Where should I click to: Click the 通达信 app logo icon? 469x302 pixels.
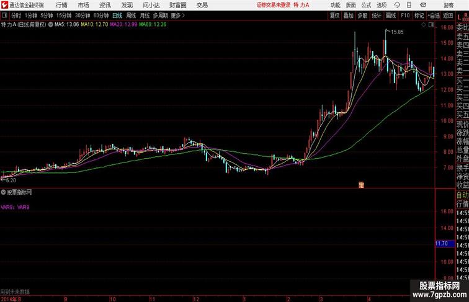[x=4, y=5]
